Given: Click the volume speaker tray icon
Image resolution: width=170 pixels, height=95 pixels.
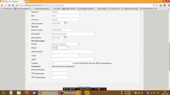Looking at the screenshot, I should pyautogui.click(x=154, y=93).
